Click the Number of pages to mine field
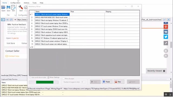Screen dimensions: 173x97 click(x=83, y=82)
